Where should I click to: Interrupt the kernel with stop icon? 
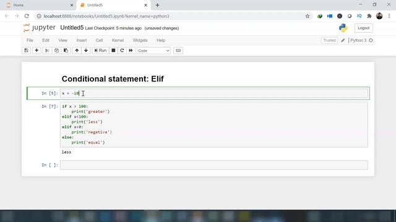(x=113, y=51)
